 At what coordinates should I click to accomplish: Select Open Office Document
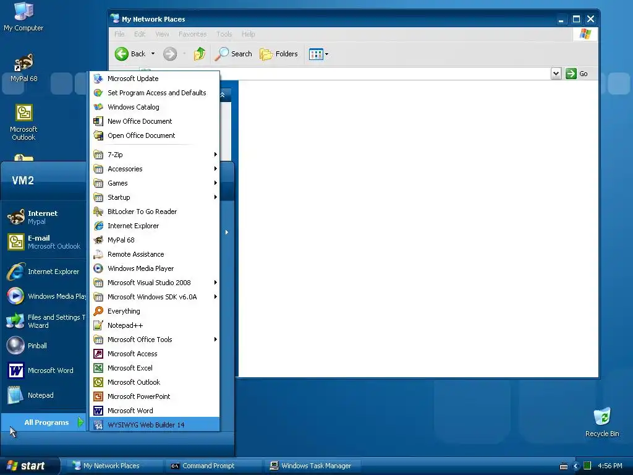[x=155, y=135]
